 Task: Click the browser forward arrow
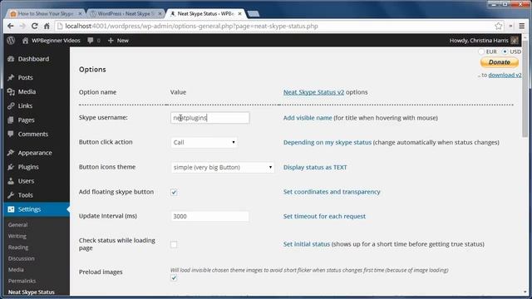tap(22, 26)
